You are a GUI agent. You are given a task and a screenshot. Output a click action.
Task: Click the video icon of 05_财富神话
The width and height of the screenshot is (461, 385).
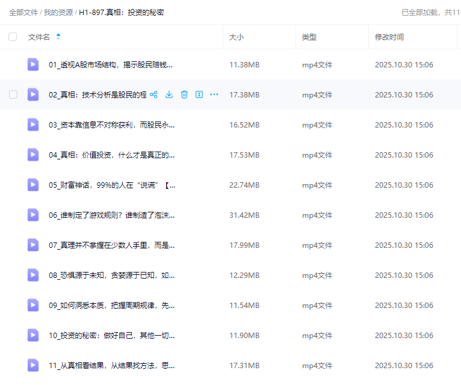coord(33,185)
